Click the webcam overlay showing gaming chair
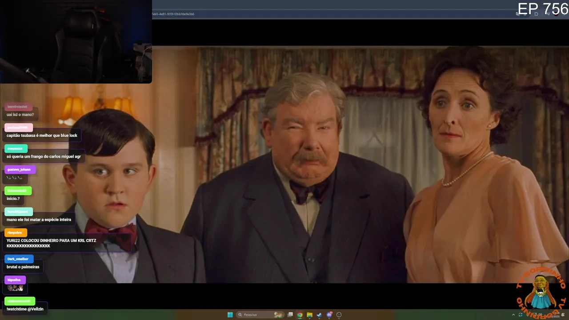 point(76,41)
